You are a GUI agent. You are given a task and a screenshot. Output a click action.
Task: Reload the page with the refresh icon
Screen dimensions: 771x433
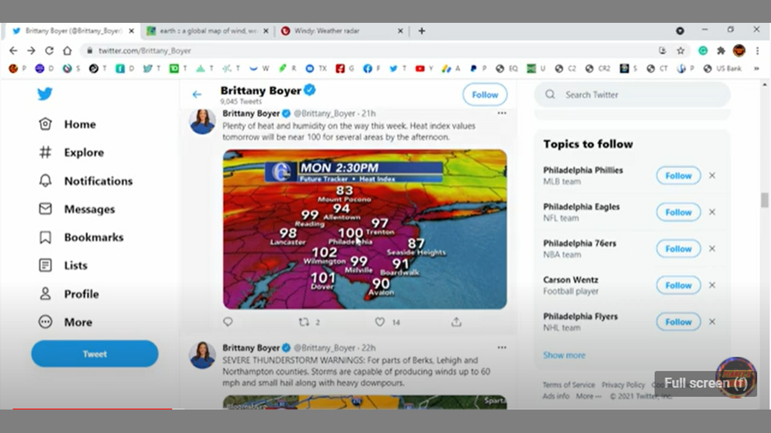click(49, 51)
